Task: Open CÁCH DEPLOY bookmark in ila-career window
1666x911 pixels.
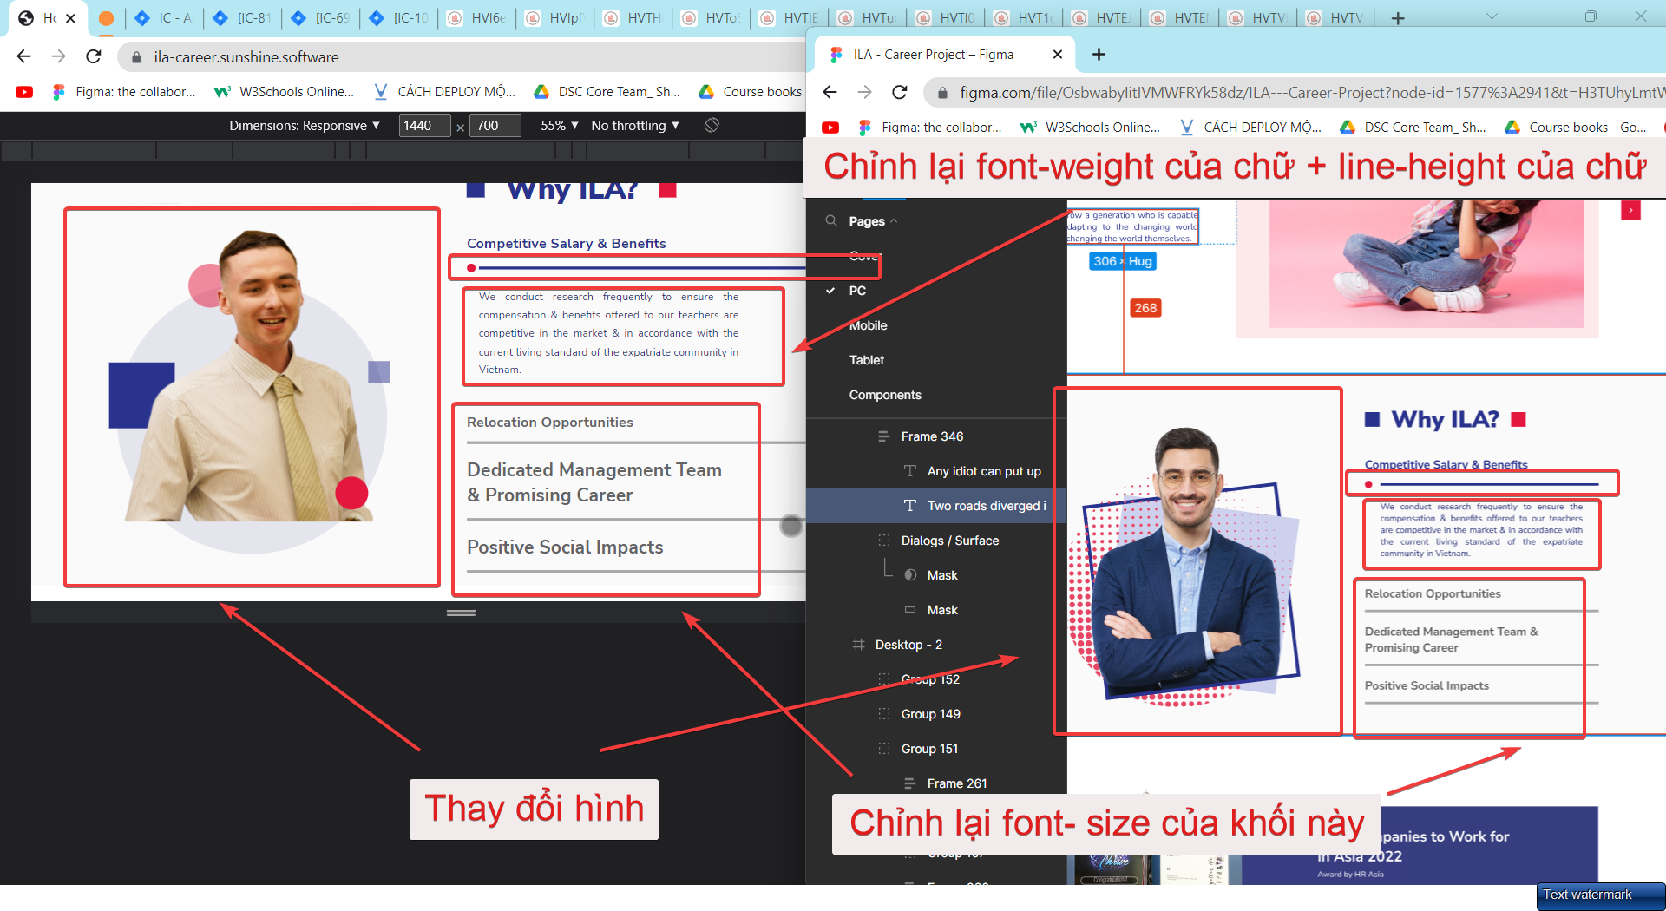Action: click(444, 92)
